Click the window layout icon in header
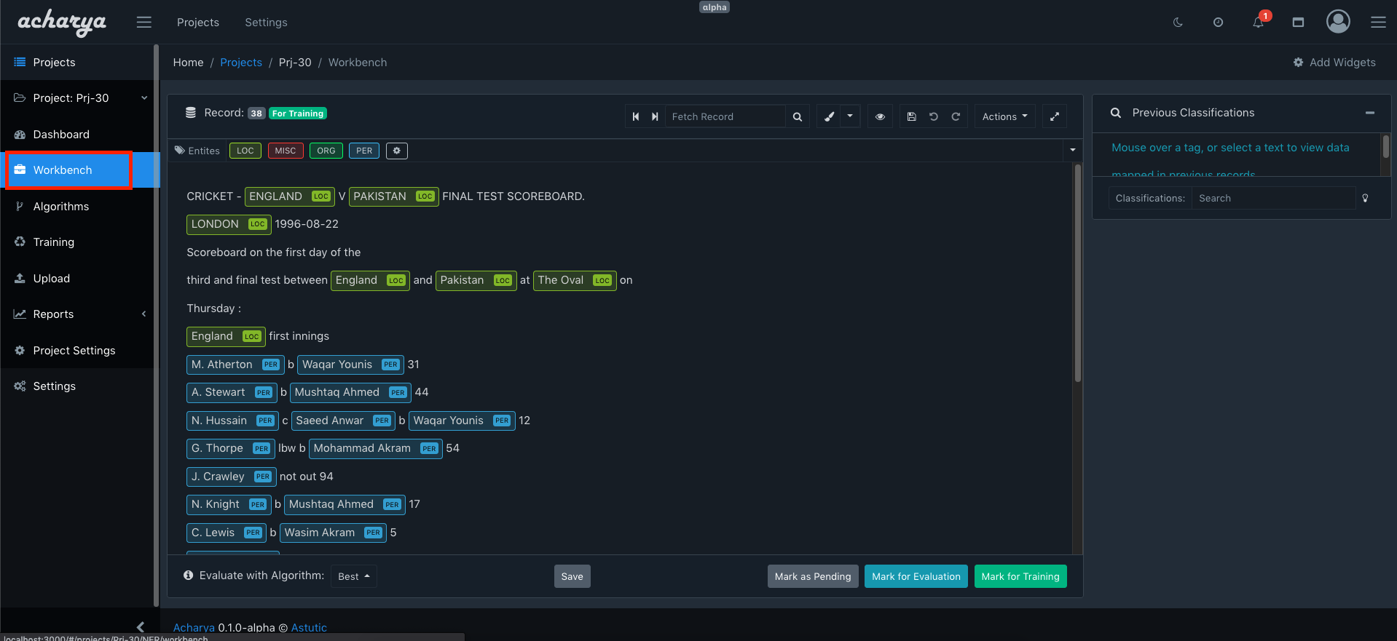The image size is (1397, 641). [1298, 23]
